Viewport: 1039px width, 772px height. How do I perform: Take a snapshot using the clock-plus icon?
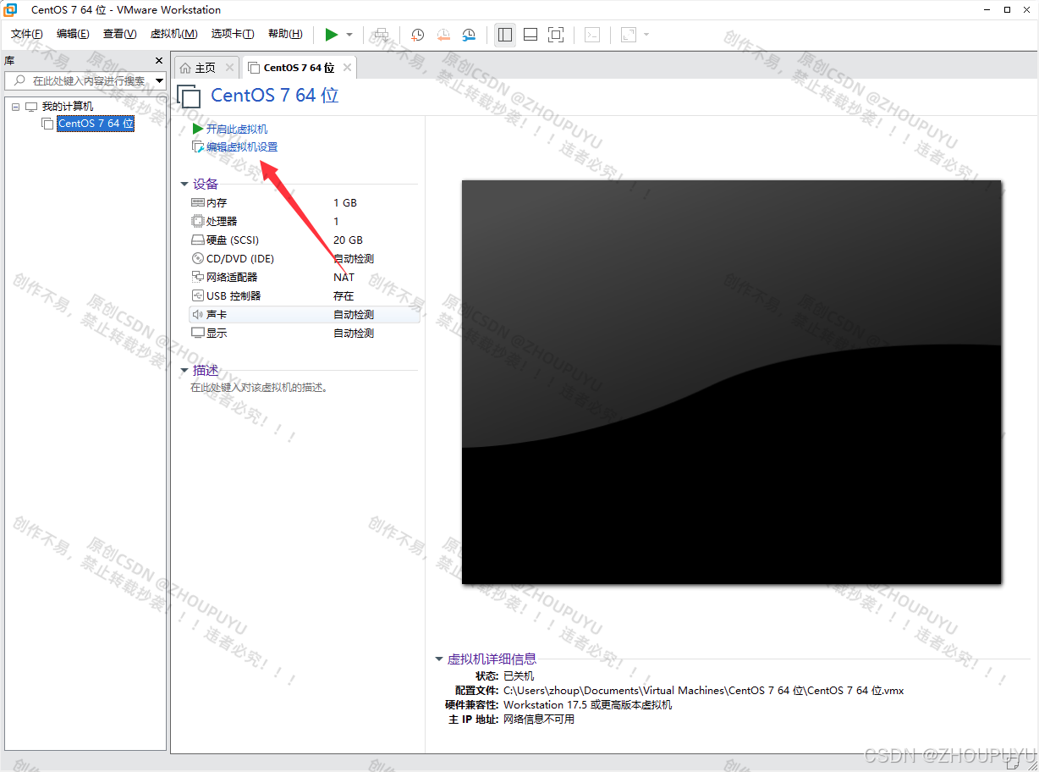[418, 35]
